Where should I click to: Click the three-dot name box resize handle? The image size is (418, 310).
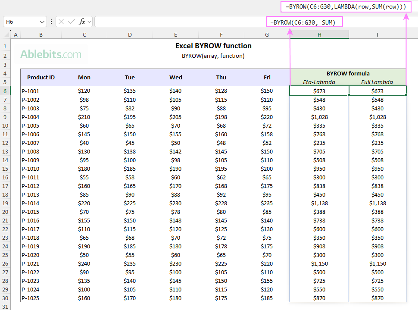pos(52,22)
